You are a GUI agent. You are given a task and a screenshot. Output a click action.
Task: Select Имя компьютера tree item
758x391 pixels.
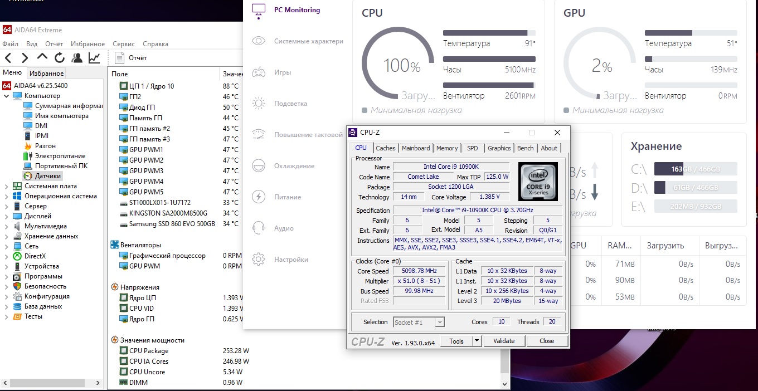[x=56, y=116]
